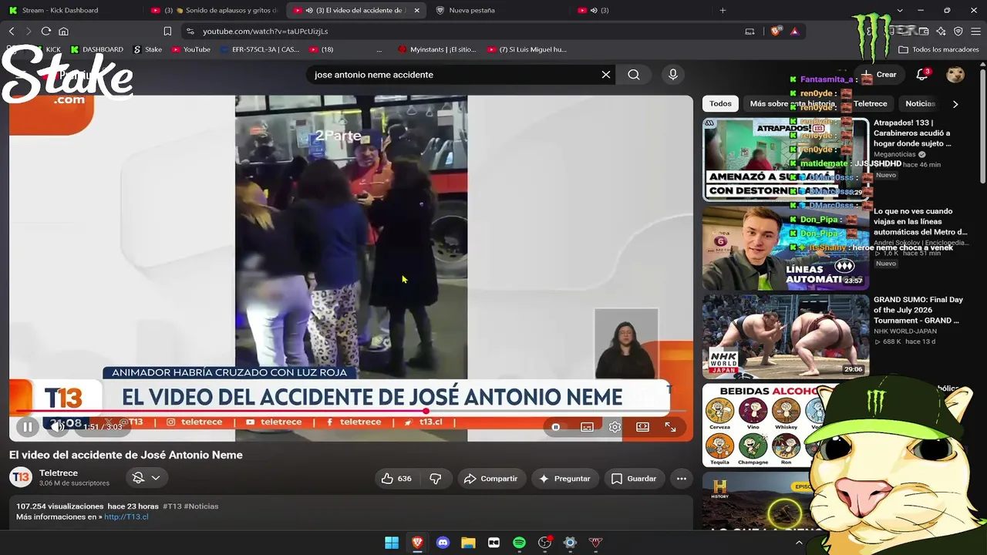Seek on the red video progress bar
987x555 pixels.
(351, 412)
